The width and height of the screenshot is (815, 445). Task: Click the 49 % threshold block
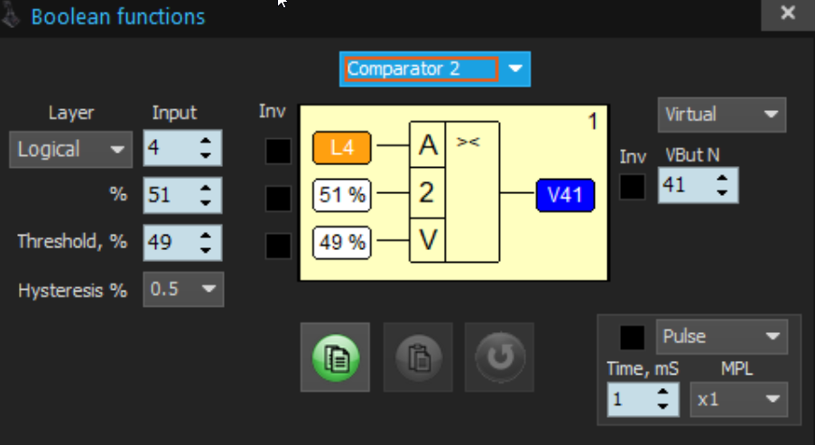[x=342, y=242]
